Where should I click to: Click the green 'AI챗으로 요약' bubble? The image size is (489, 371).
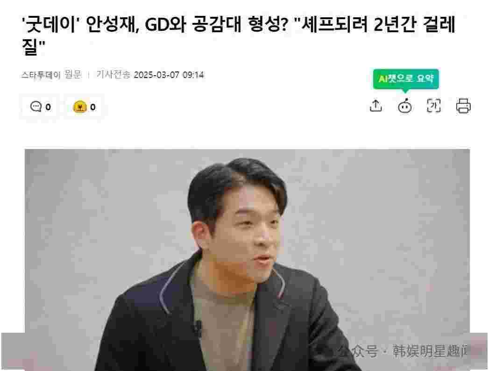coord(406,79)
